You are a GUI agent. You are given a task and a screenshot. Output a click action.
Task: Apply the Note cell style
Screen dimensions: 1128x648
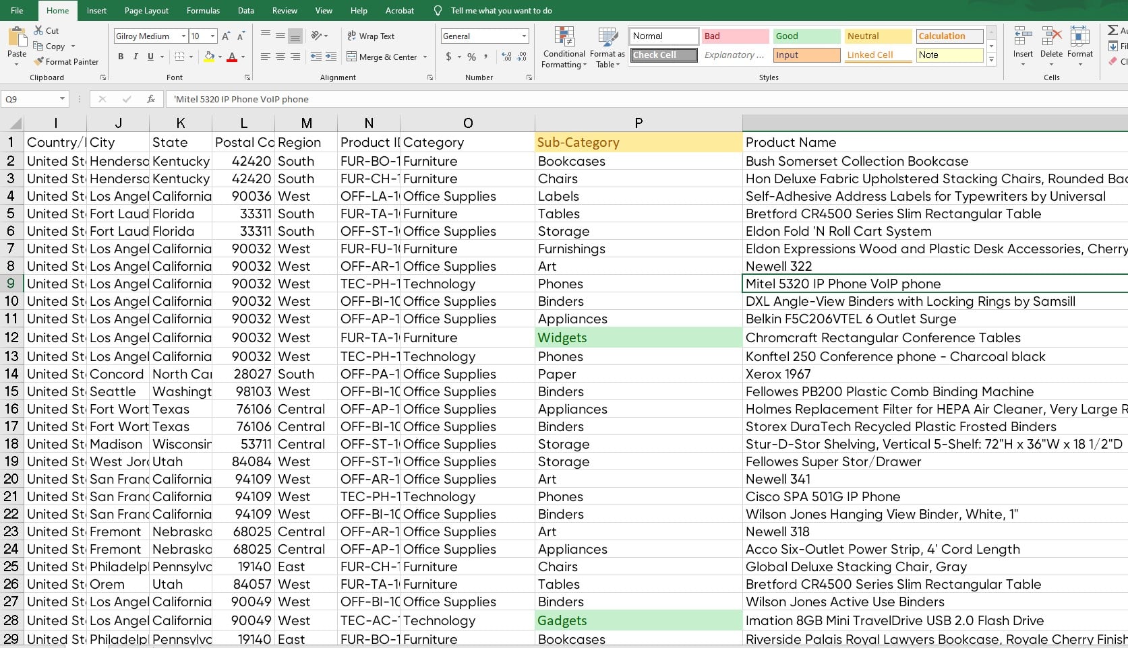(x=949, y=55)
